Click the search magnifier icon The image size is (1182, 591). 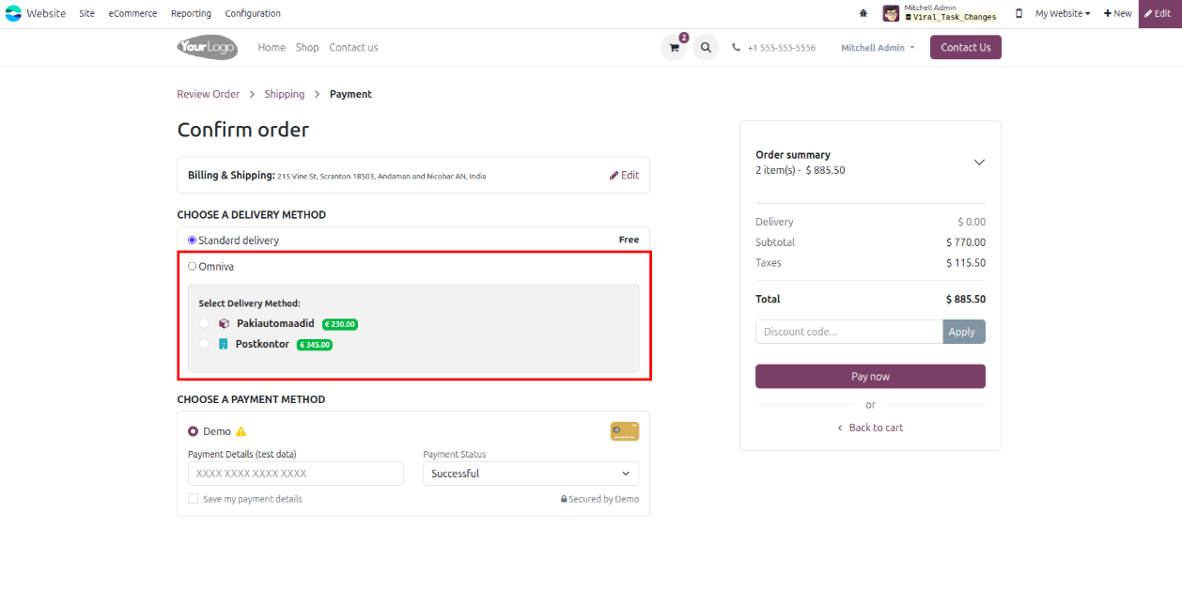coord(706,48)
